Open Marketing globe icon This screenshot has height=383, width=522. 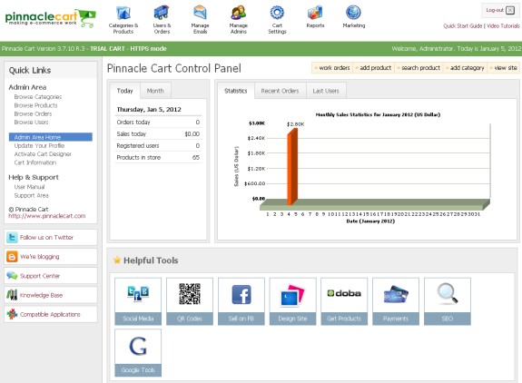353,13
